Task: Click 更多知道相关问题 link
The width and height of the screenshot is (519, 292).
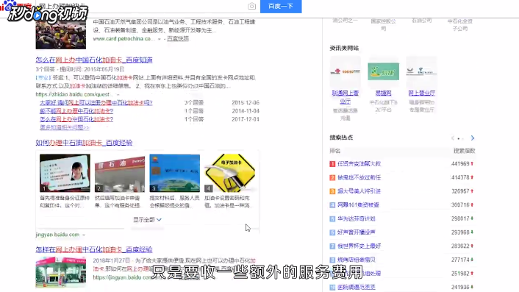Action: (x=65, y=127)
